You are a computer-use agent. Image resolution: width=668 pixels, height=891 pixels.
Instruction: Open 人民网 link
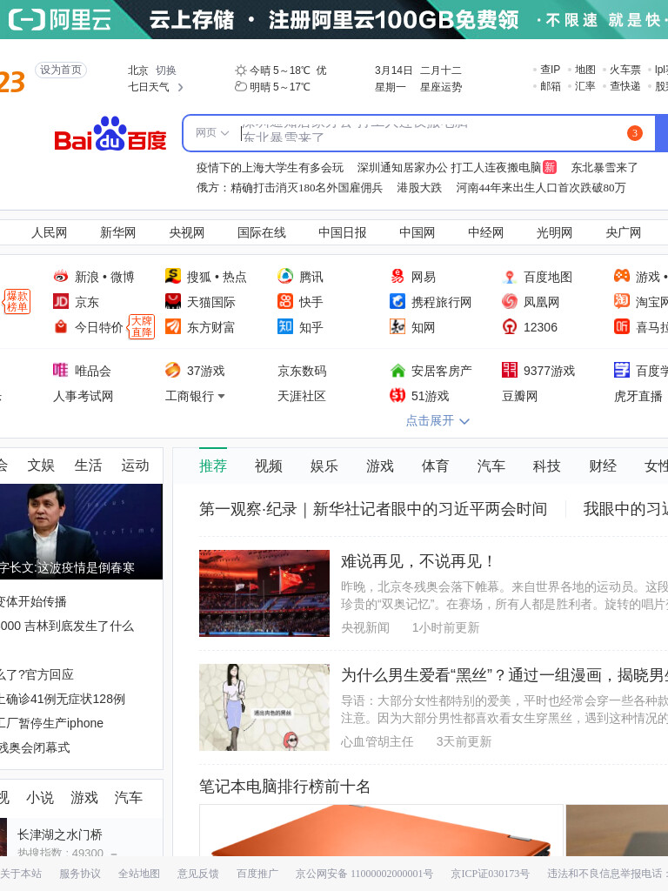[49, 232]
